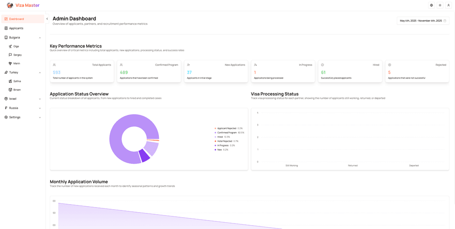Click the Confirmed Program card icon
Screen dimensions: 455x229
(121, 65)
